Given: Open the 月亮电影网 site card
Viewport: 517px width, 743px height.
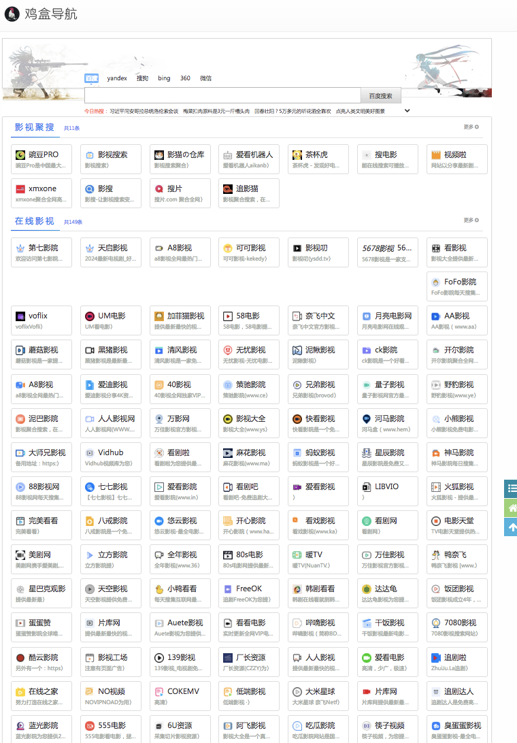Looking at the screenshot, I should 388,320.
